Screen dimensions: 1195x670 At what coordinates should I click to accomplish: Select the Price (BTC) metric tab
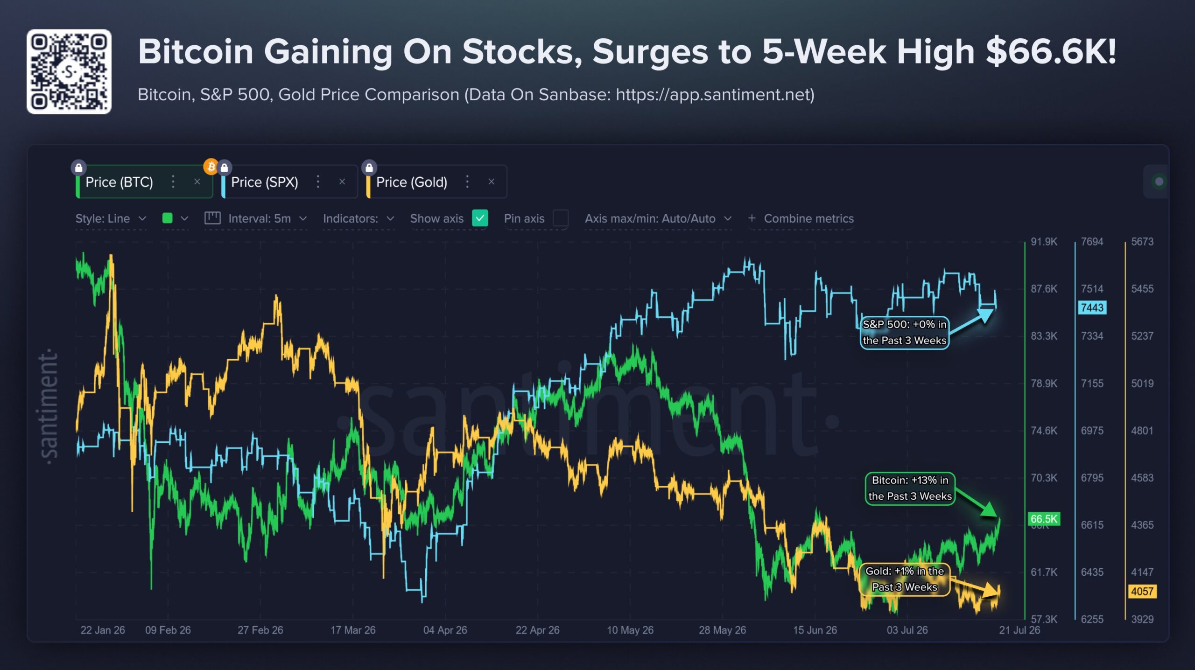coord(144,182)
